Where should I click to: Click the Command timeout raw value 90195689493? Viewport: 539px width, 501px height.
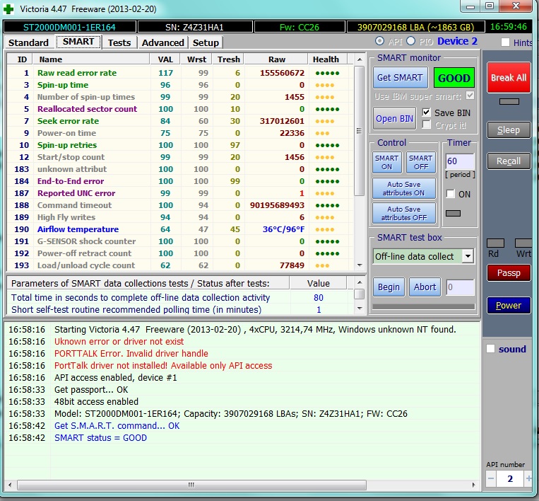tap(277, 205)
